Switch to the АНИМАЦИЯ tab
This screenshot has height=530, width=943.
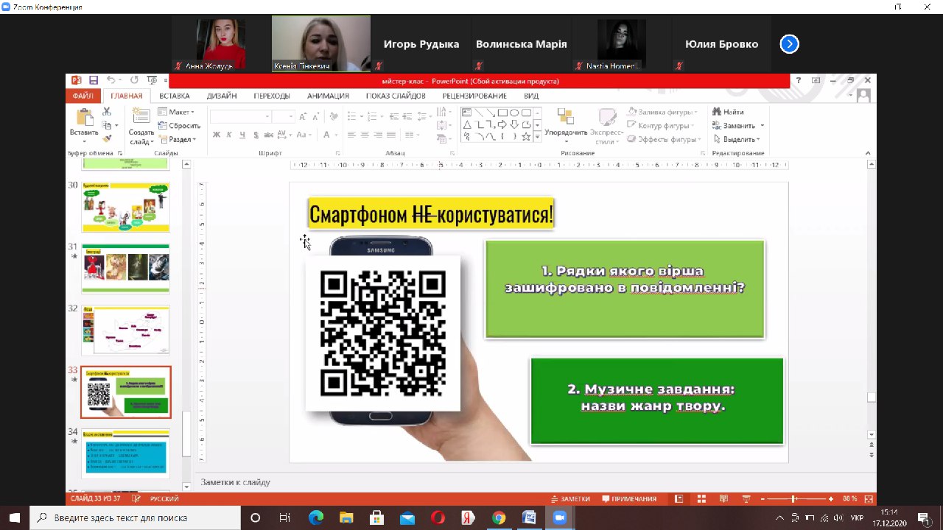coord(328,96)
